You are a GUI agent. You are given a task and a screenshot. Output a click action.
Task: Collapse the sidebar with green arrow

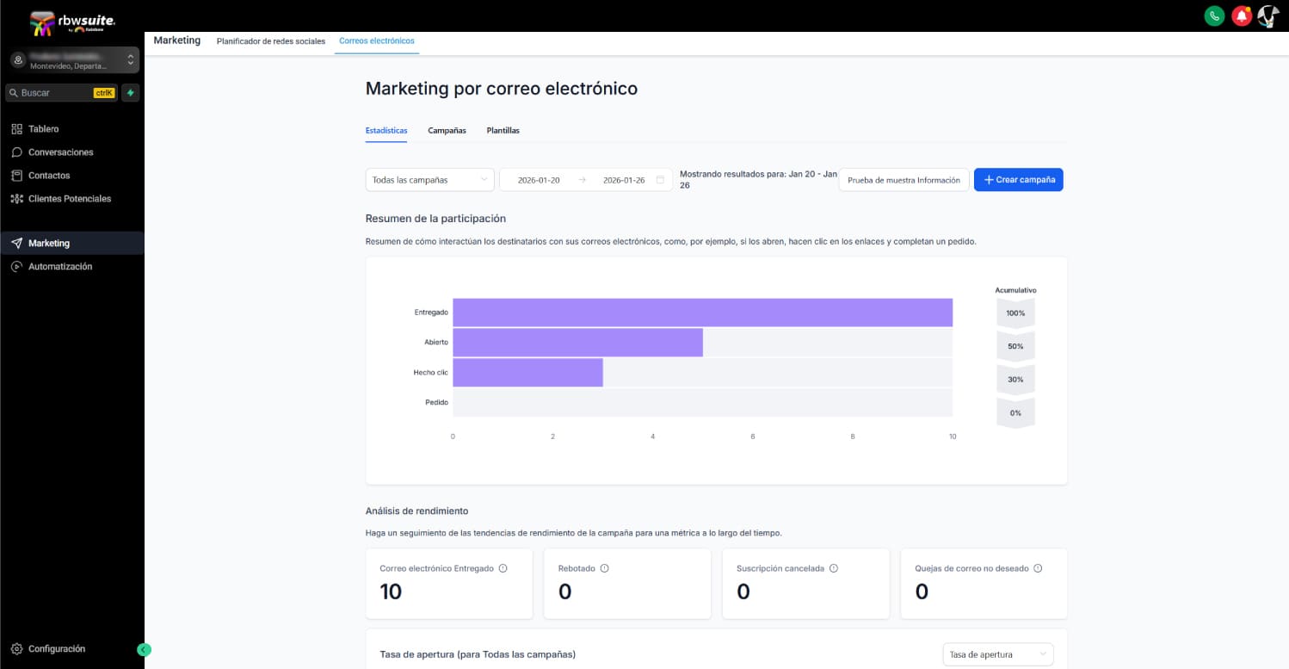tap(145, 650)
